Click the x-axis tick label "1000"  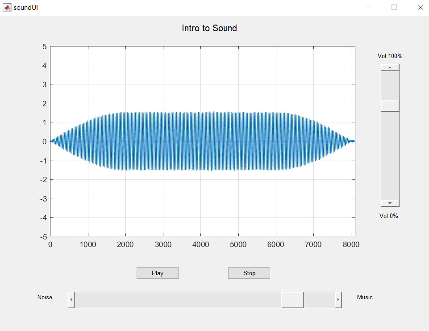(88, 244)
